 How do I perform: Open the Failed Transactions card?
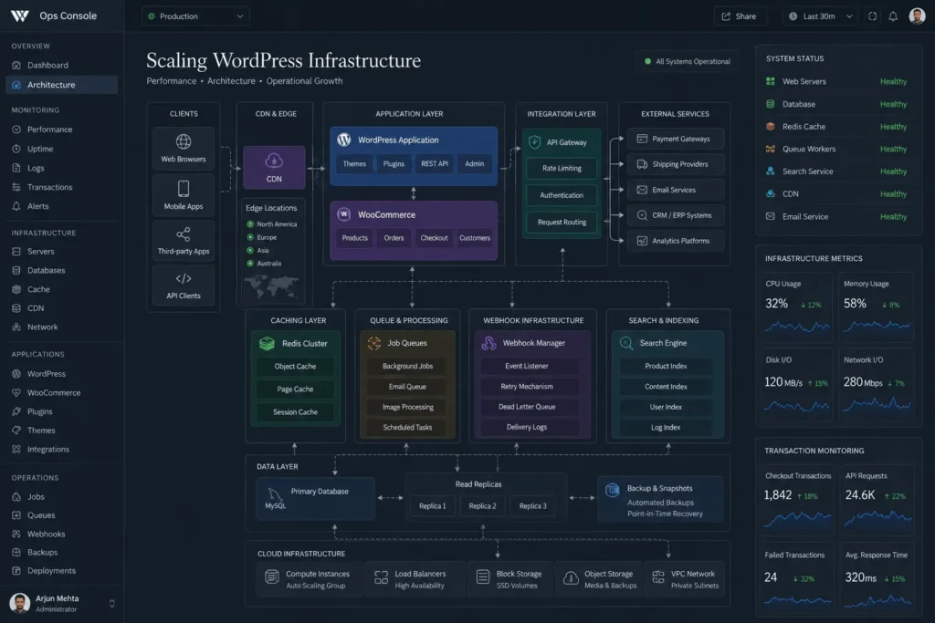pos(797,578)
